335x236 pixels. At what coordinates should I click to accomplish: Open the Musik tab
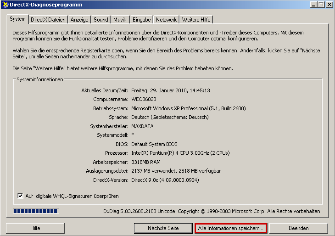[120, 20]
